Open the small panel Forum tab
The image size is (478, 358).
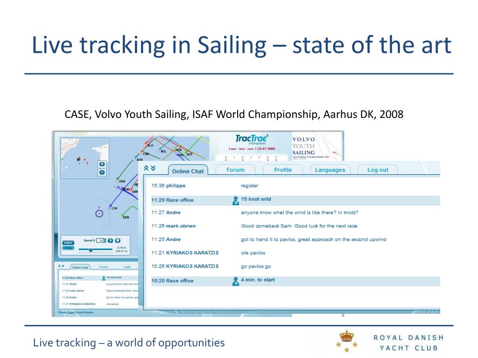pos(104,267)
